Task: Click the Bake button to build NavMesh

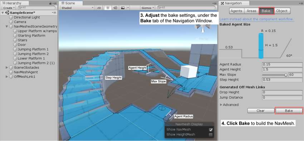Action: [x=289, y=111]
